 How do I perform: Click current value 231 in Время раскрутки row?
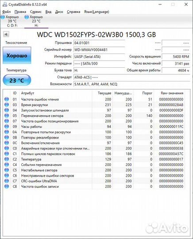108,105
